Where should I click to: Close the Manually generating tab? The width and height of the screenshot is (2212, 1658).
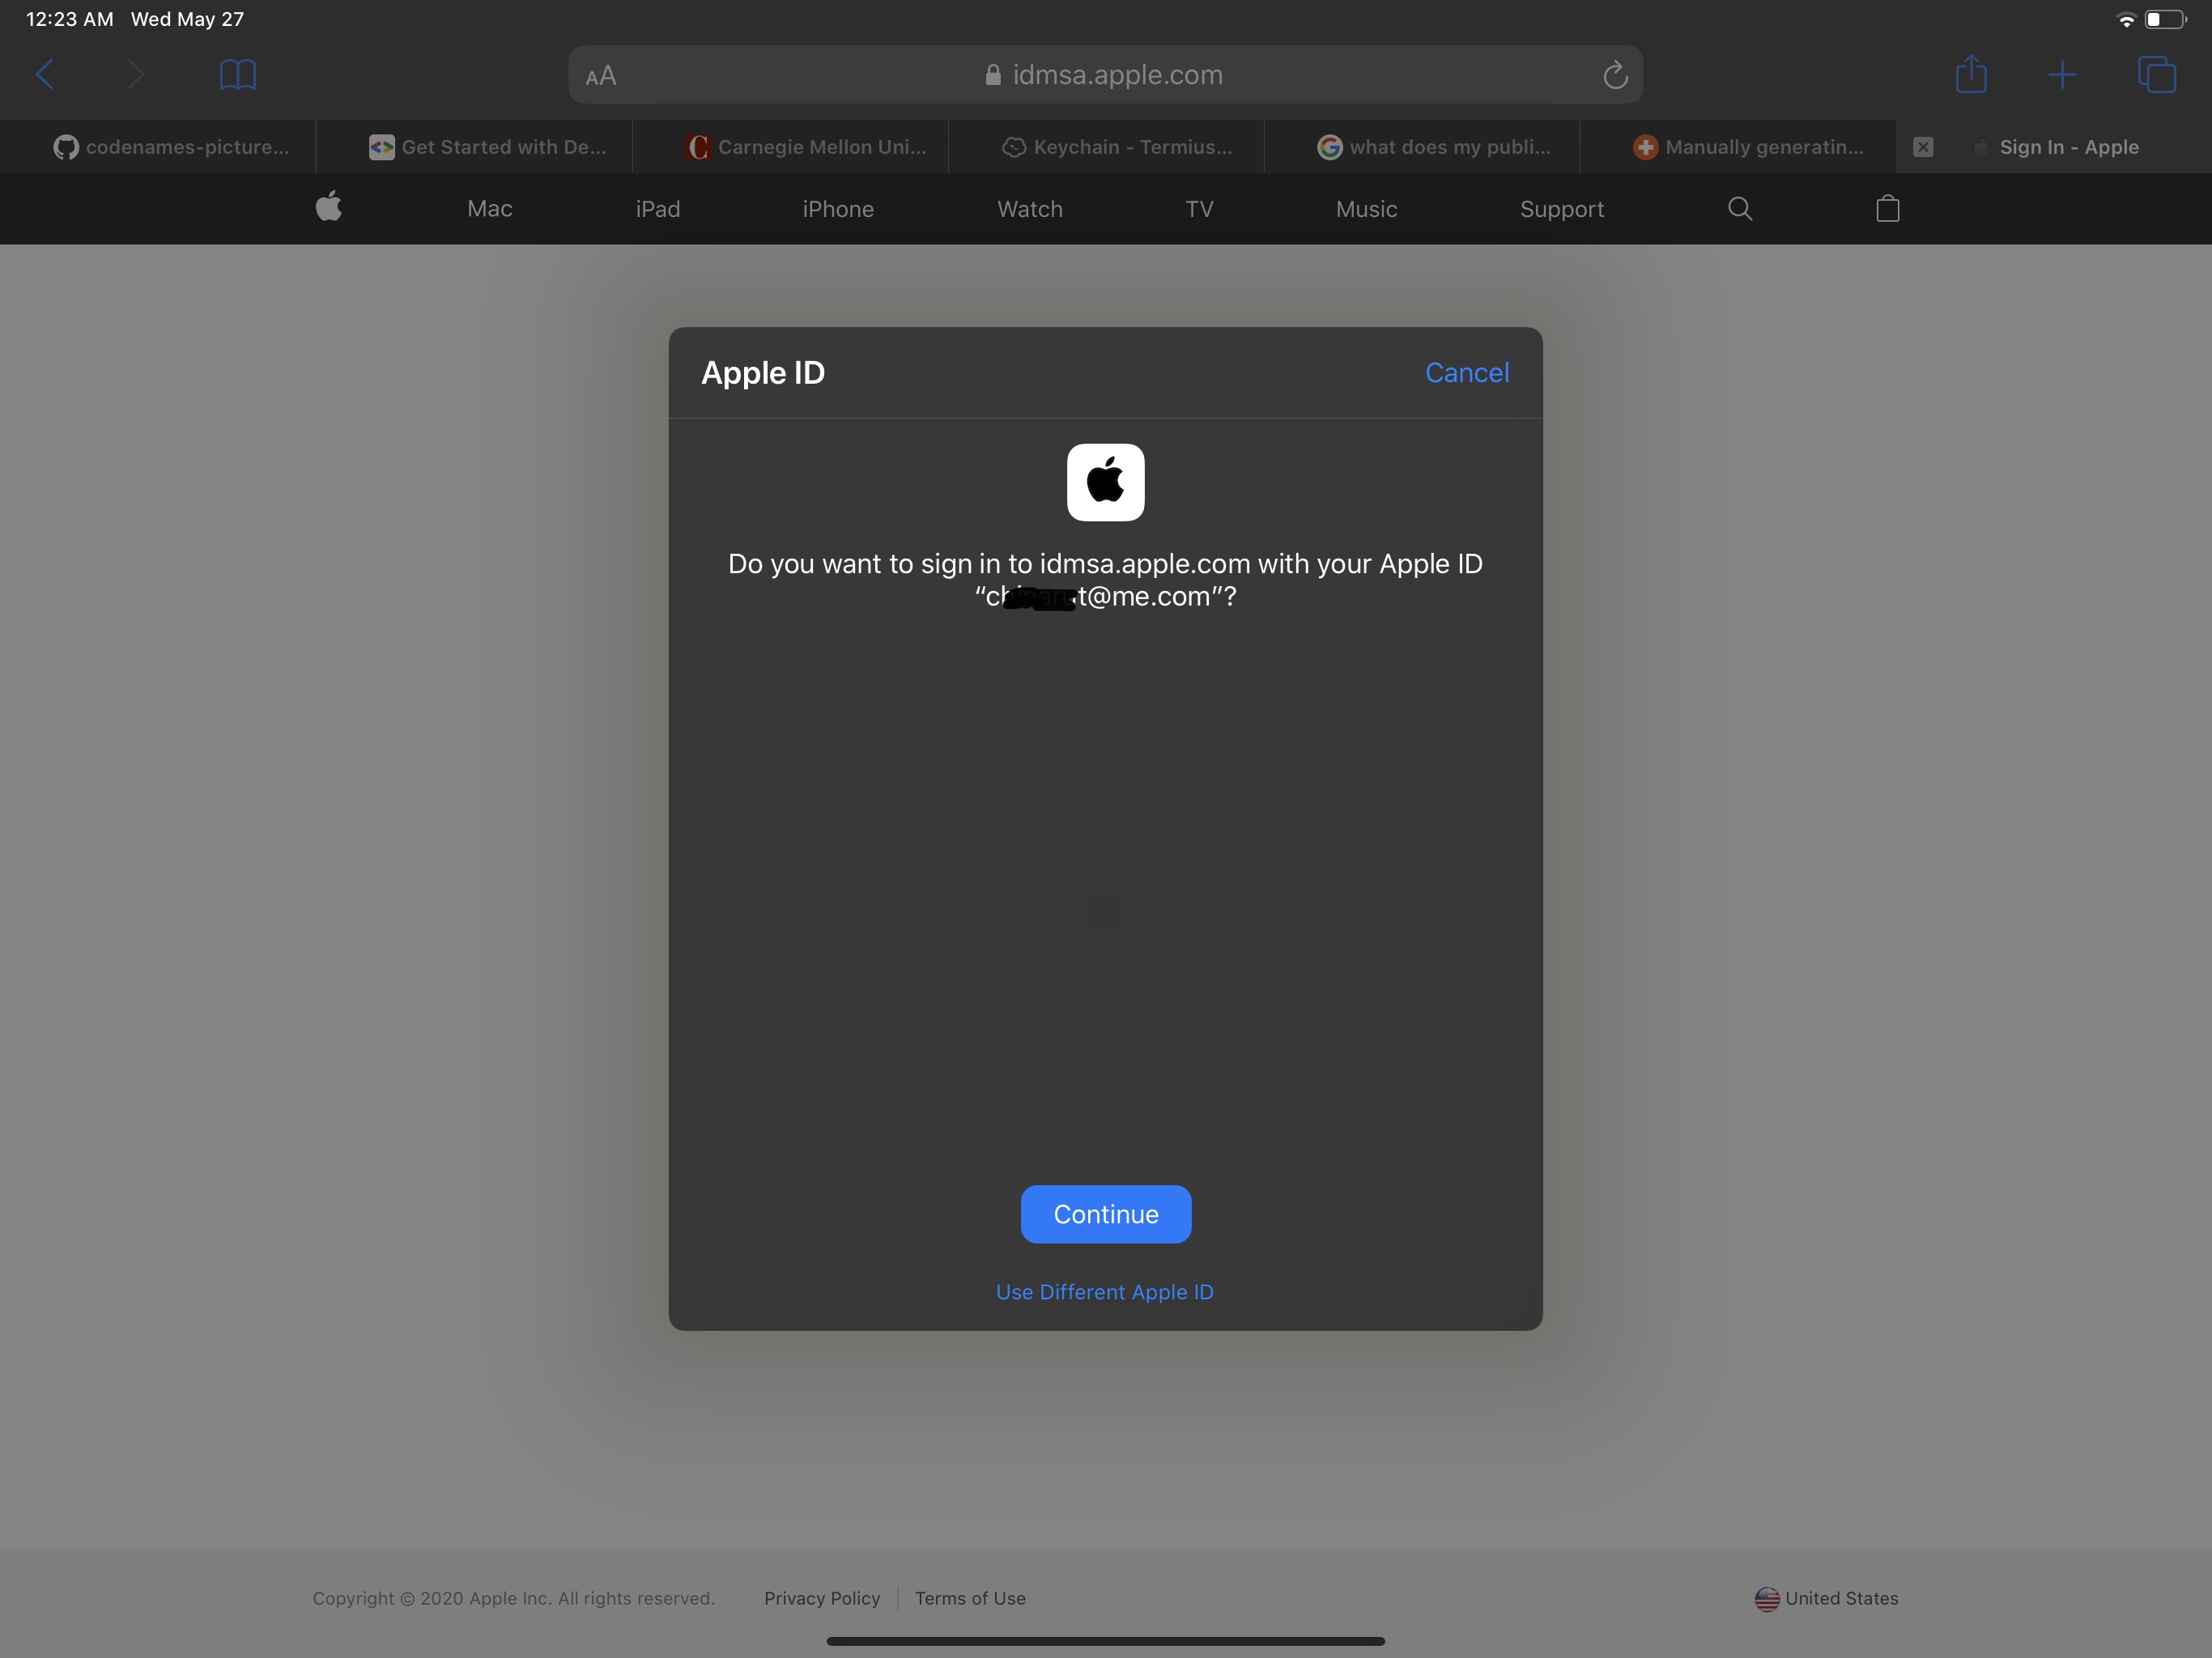click(1922, 147)
